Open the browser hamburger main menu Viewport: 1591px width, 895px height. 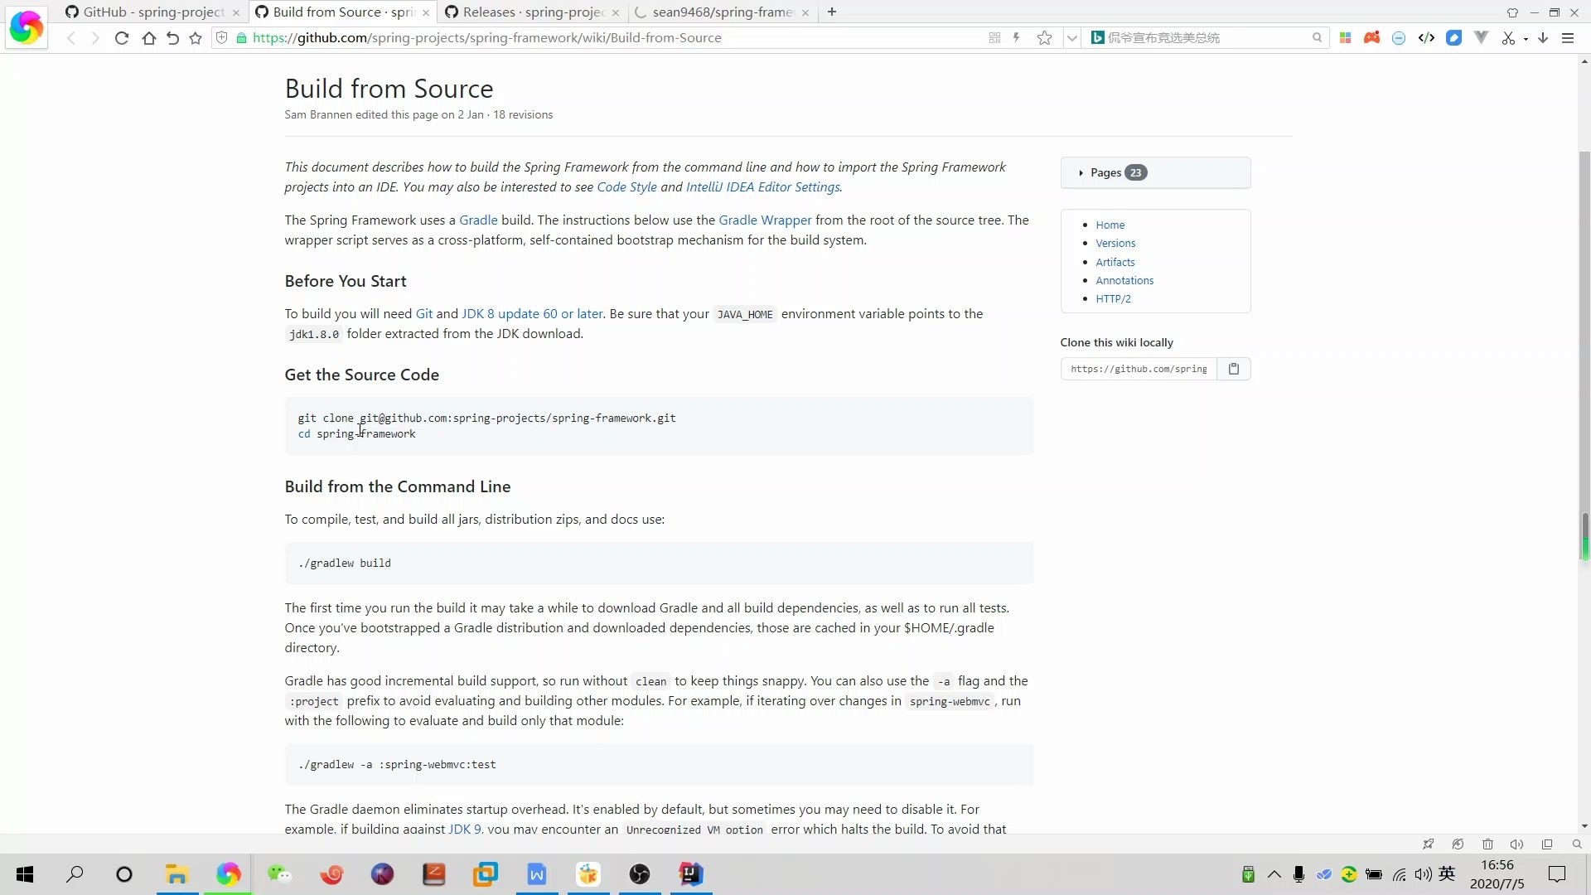pos(1568,38)
